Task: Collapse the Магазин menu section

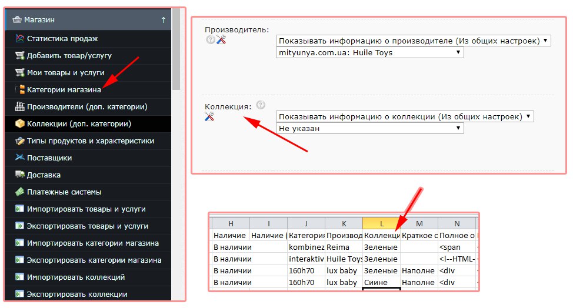Action: click(x=163, y=20)
